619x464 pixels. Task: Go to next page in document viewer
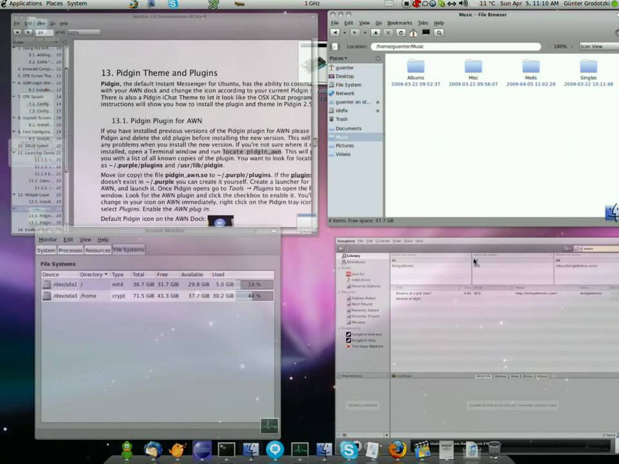pyautogui.click(x=28, y=32)
